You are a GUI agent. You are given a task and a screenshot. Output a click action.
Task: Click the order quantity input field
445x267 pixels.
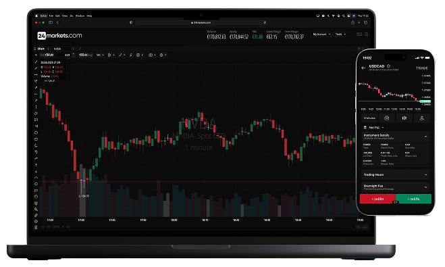pos(64,55)
